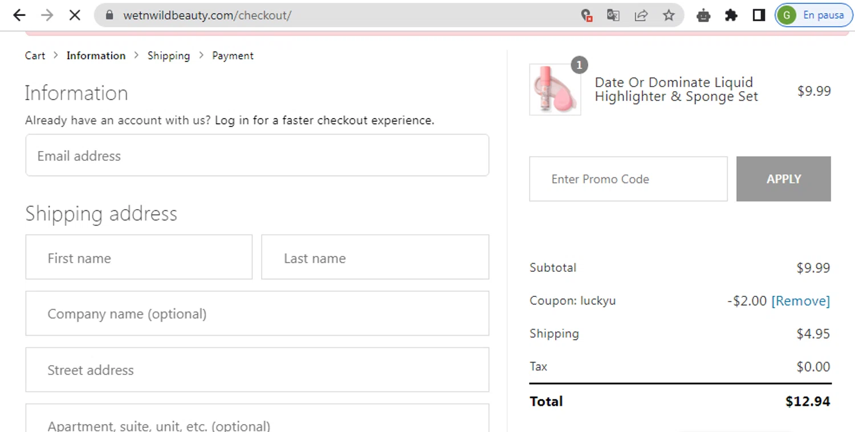Click the browser forward arrow

[x=47, y=15]
